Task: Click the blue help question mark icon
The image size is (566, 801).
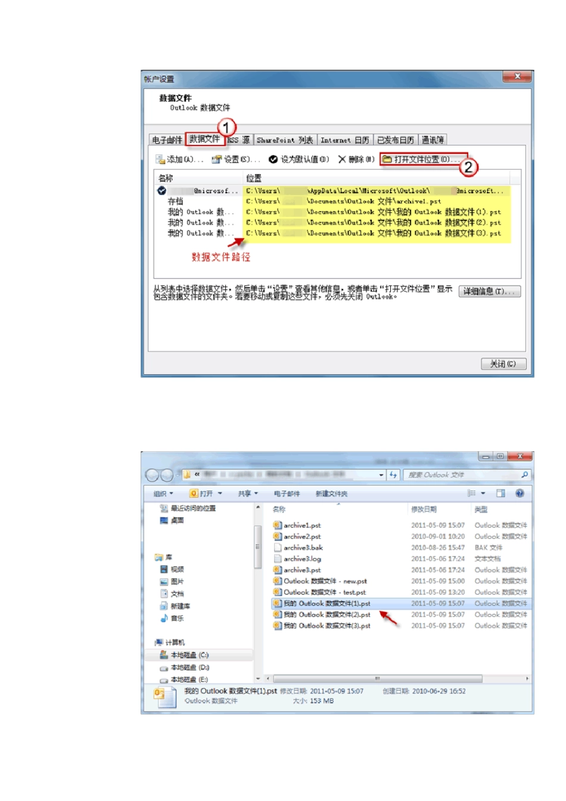Action: [x=520, y=493]
